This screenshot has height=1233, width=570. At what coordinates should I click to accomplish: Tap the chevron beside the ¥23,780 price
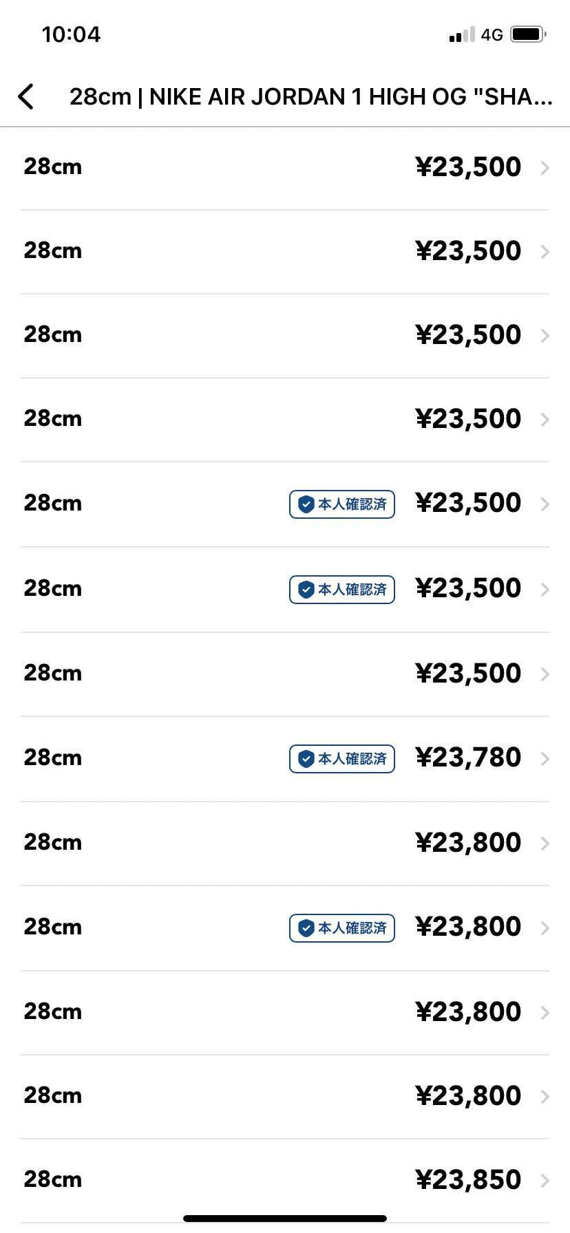pyautogui.click(x=545, y=758)
